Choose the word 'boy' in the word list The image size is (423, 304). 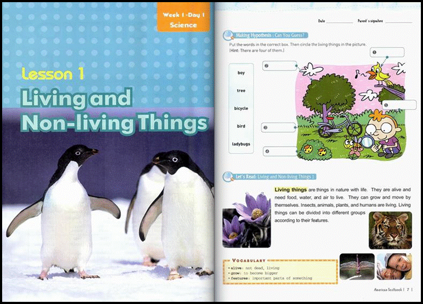pyautogui.click(x=241, y=73)
